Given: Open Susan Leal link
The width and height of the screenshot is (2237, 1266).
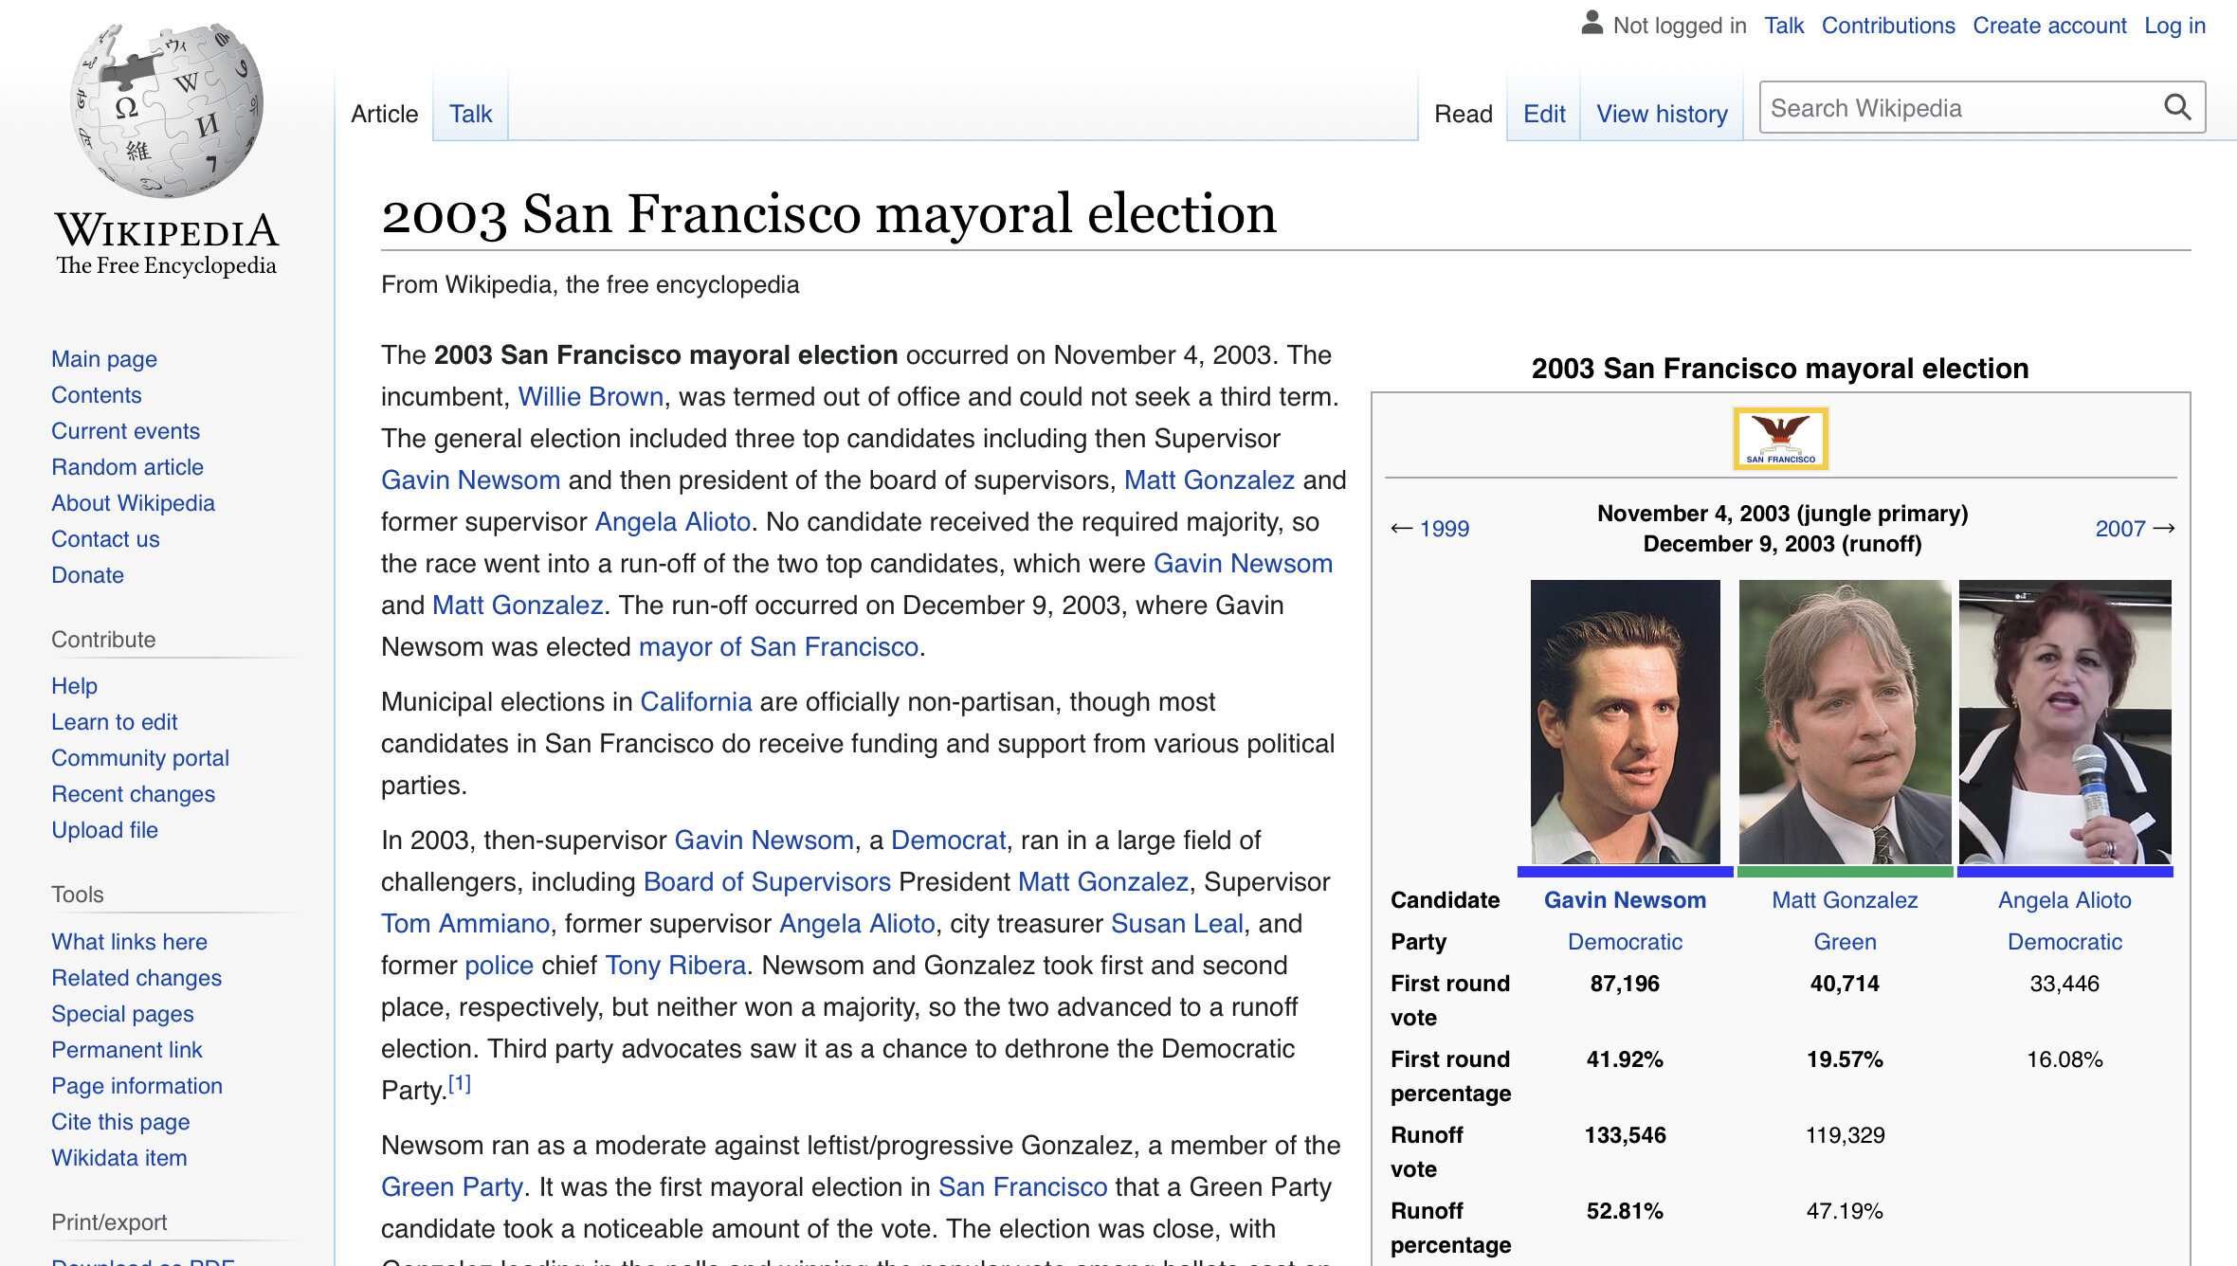Looking at the screenshot, I should (x=1176, y=923).
